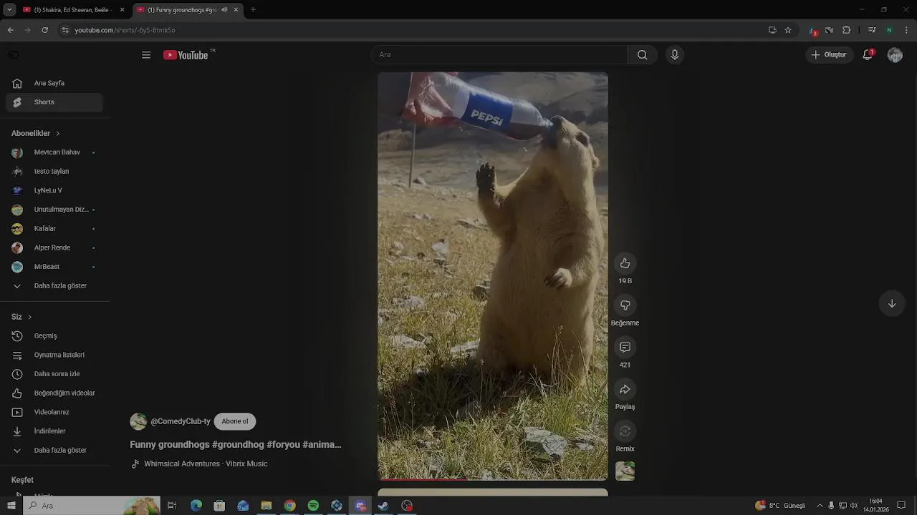Open a new browser tab
The width and height of the screenshot is (917, 515).
coord(253,10)
